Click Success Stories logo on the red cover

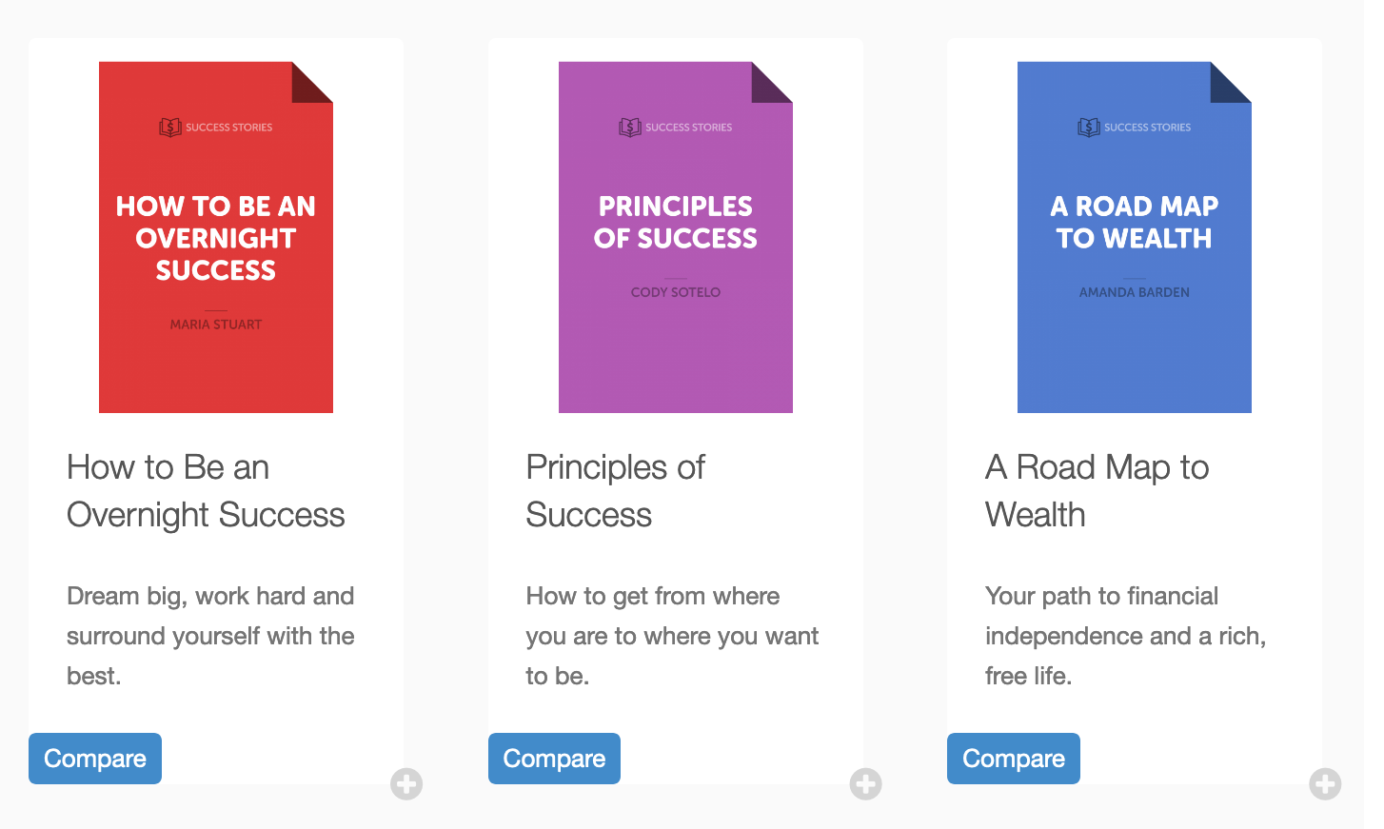coord(216,128)
